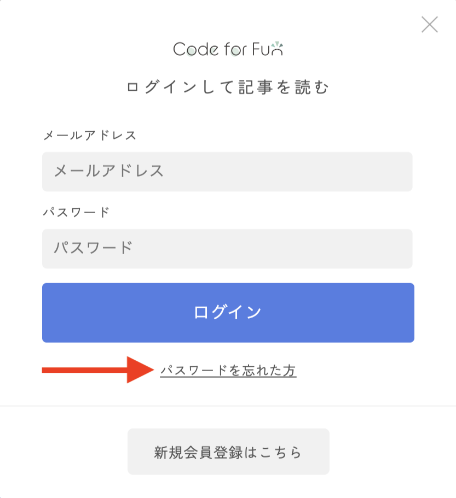This screenshot has height=498, width=456.
Task: Click the red arrow pointing at the link
Action: click(98, 370)
